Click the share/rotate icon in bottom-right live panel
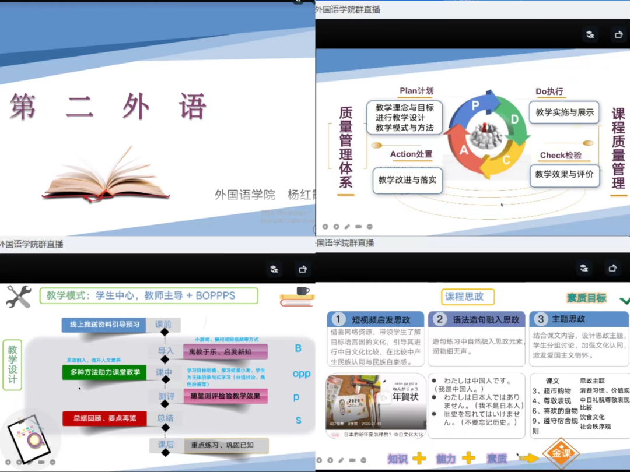The image size is (630, 472). pyautogui.click(x=612, y=268)
